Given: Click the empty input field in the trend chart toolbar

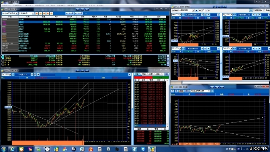Looking at the screenshot, I should coord(48,74).
